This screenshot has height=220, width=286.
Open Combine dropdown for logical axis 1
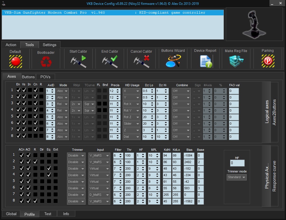(181, 91)
